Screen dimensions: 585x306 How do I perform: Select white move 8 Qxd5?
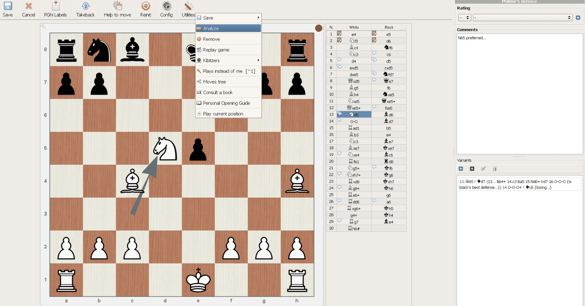pyautogui.click(x=354, y=81)
